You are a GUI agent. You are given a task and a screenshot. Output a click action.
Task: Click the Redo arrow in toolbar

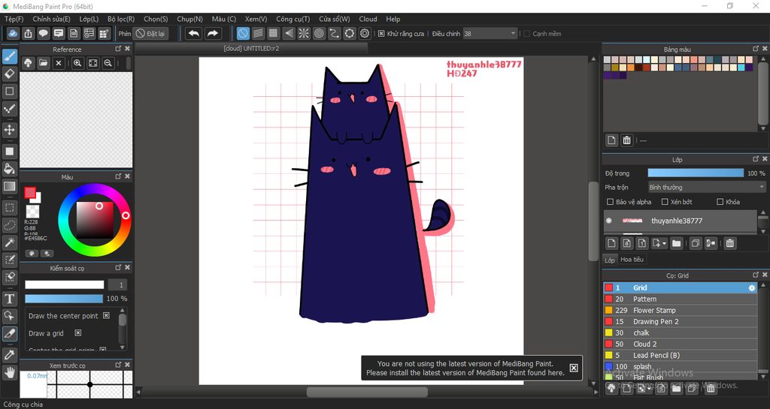point(213,33)
